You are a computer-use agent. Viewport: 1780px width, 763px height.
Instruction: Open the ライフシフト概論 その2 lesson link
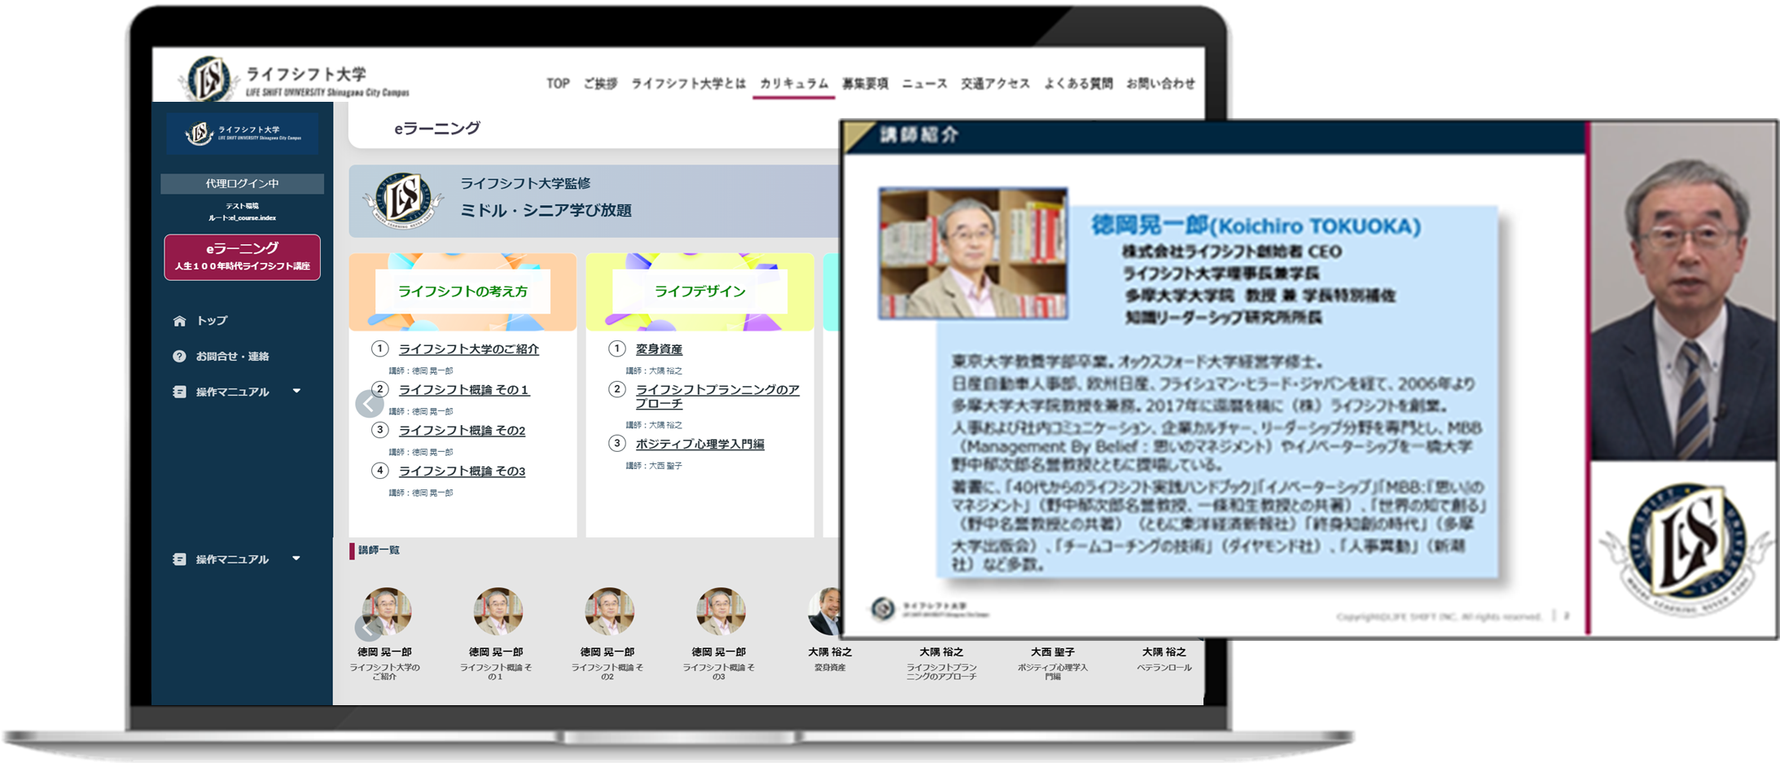(x=462, y=431)
